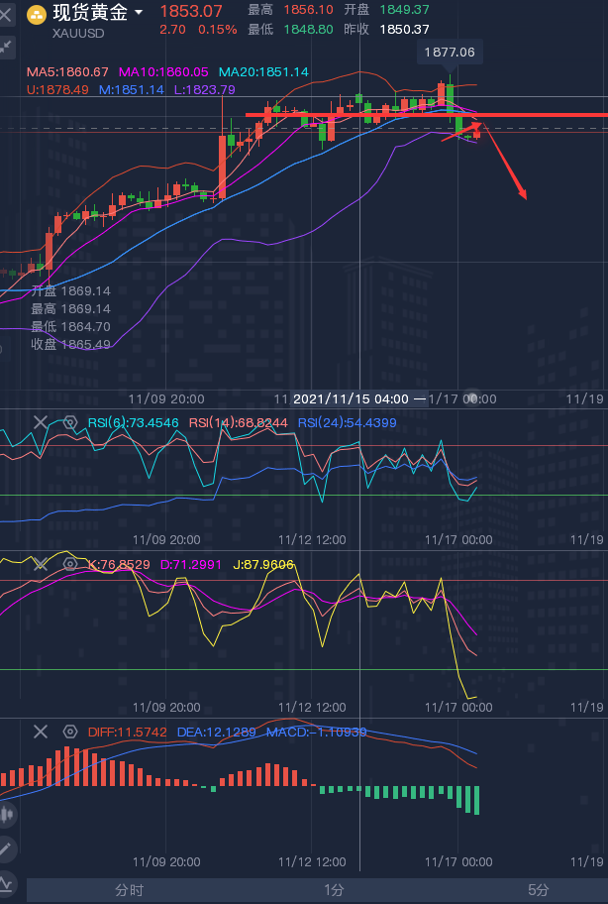The height and width of the screenshot is (904, 608).
Task: Tap the 1877.06 high price tooltip
Action: 450,53
